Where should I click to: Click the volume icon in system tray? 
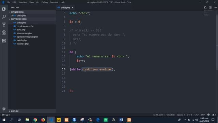[197, 120]
